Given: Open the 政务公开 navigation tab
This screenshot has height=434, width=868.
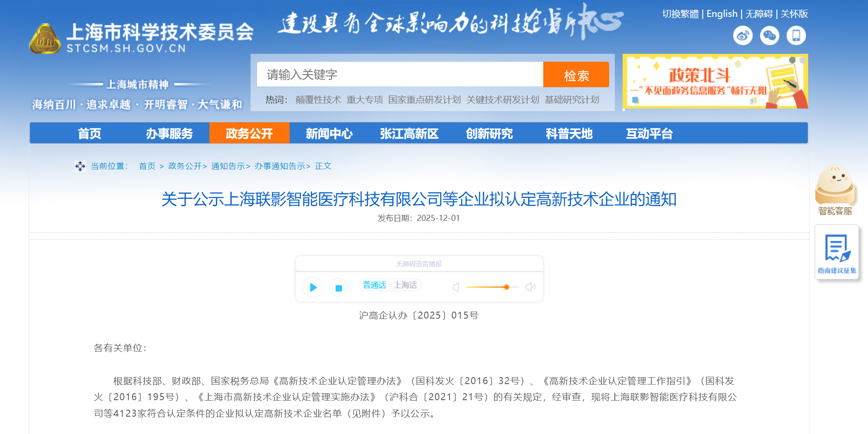Looking at the screenshot, I should [249, 133].
